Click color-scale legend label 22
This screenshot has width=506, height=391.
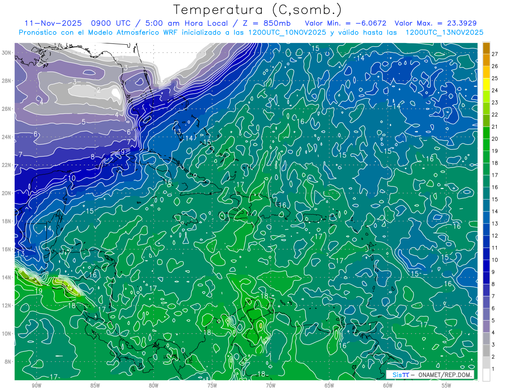tap(495, 115)
